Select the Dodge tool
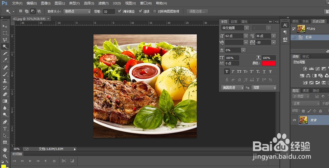 (x=5, y=115)
